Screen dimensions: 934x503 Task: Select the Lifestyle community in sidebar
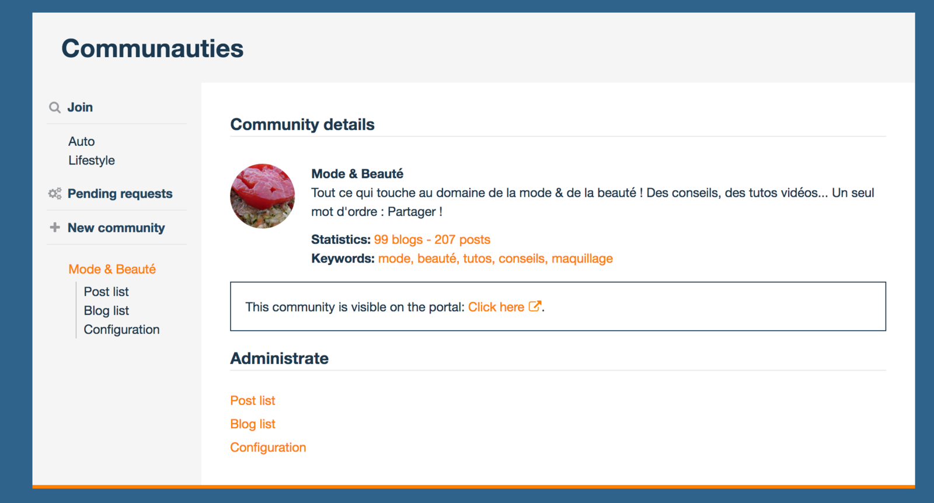point(92,160)
